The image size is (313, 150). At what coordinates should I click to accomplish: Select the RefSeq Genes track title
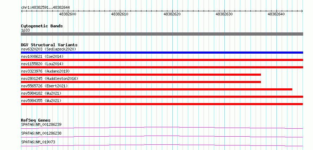36,120
